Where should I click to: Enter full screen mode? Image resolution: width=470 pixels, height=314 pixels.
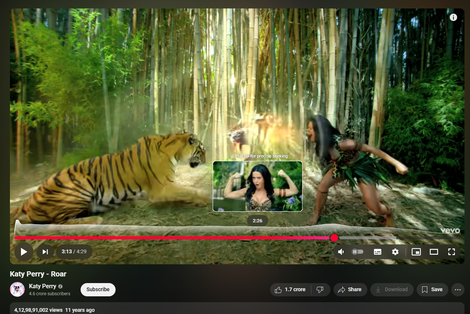point(452,252)
